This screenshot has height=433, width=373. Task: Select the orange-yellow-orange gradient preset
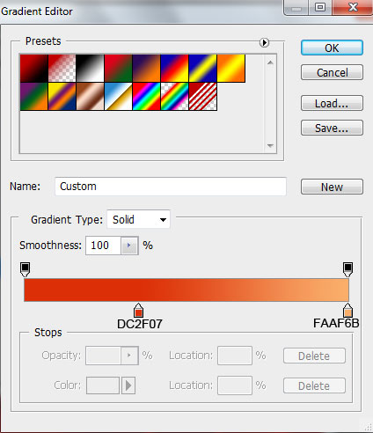coord(231,68)
